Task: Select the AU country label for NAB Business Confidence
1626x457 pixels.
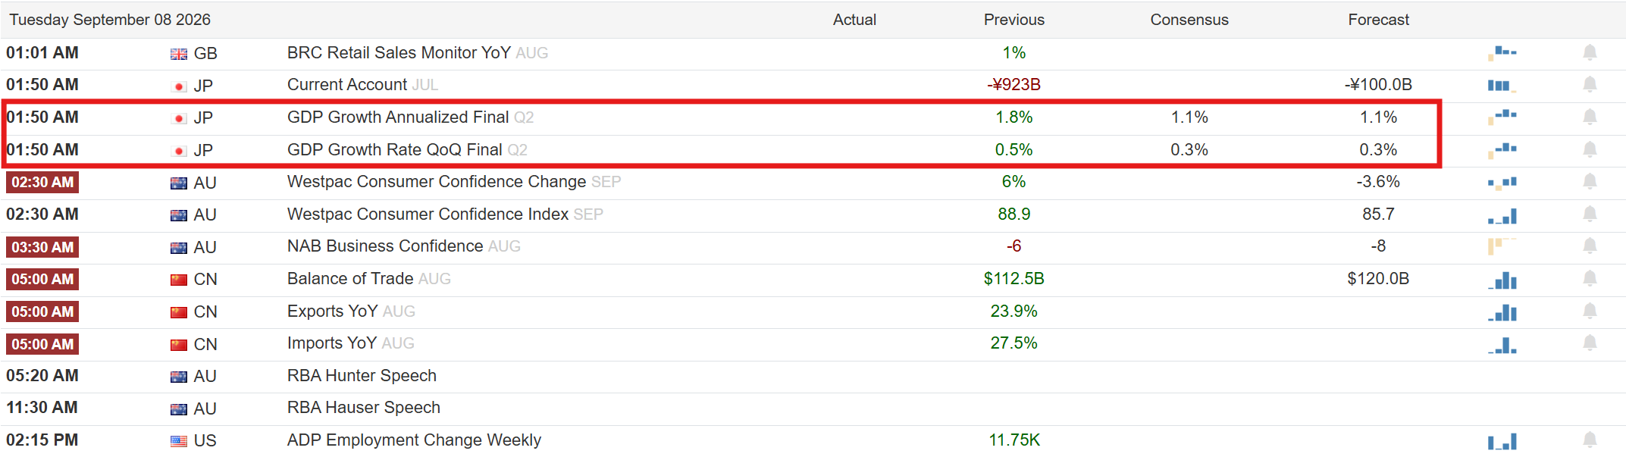Action: pos(205,248)
